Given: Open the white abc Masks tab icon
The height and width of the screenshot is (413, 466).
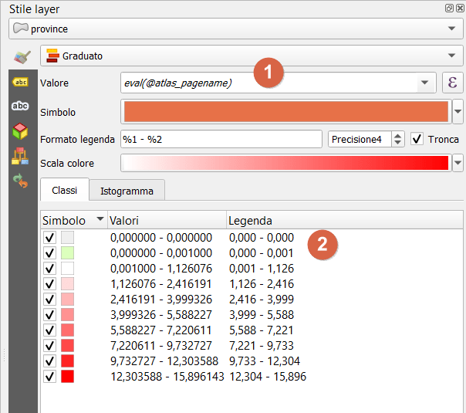Looking at the screenshot, I should click(20, 106).
